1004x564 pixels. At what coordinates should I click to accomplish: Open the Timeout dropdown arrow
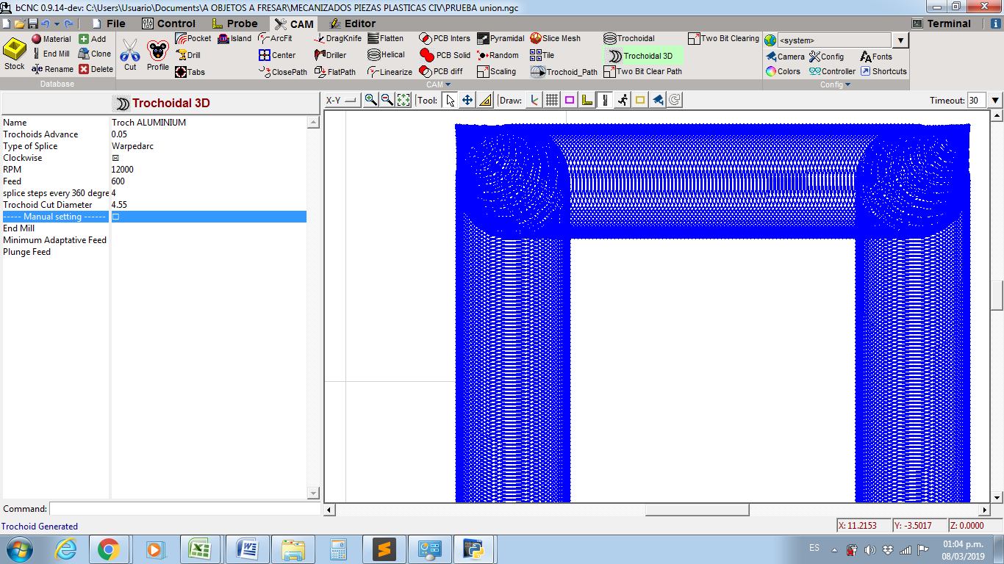996,101
